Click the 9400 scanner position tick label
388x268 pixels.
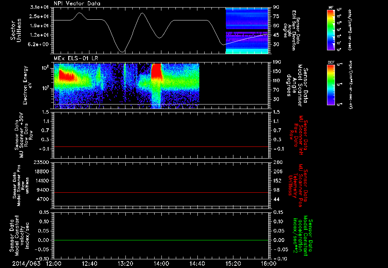pos(43,190)
